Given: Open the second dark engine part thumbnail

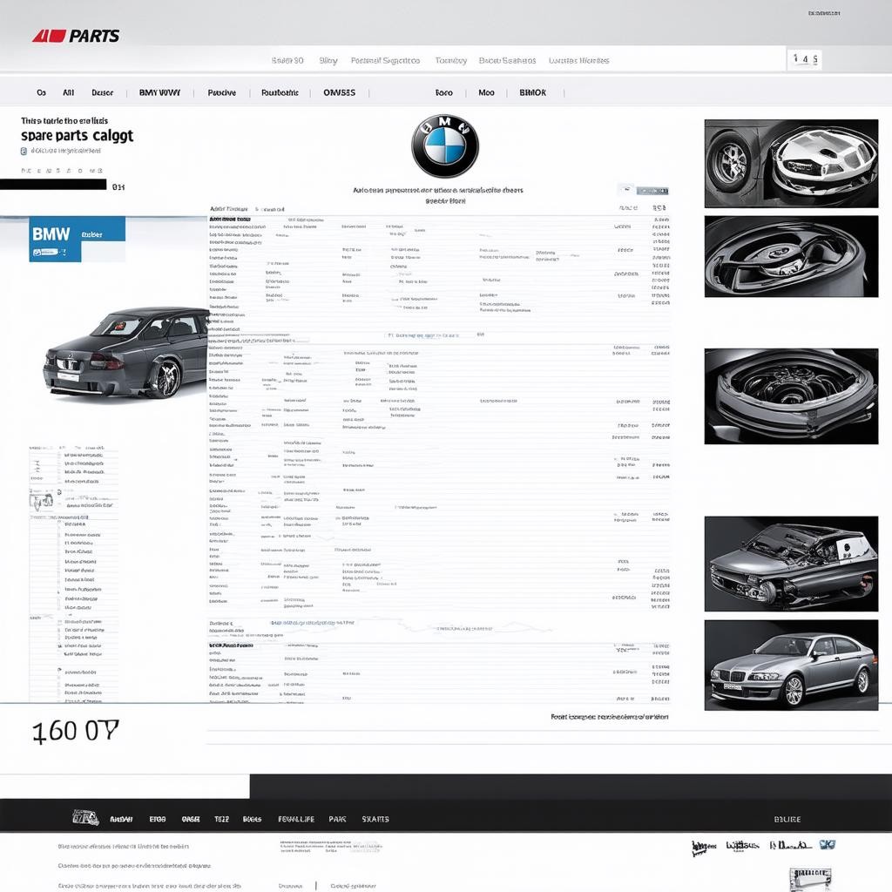Looking at the screenshot, I should pos(791,257).
